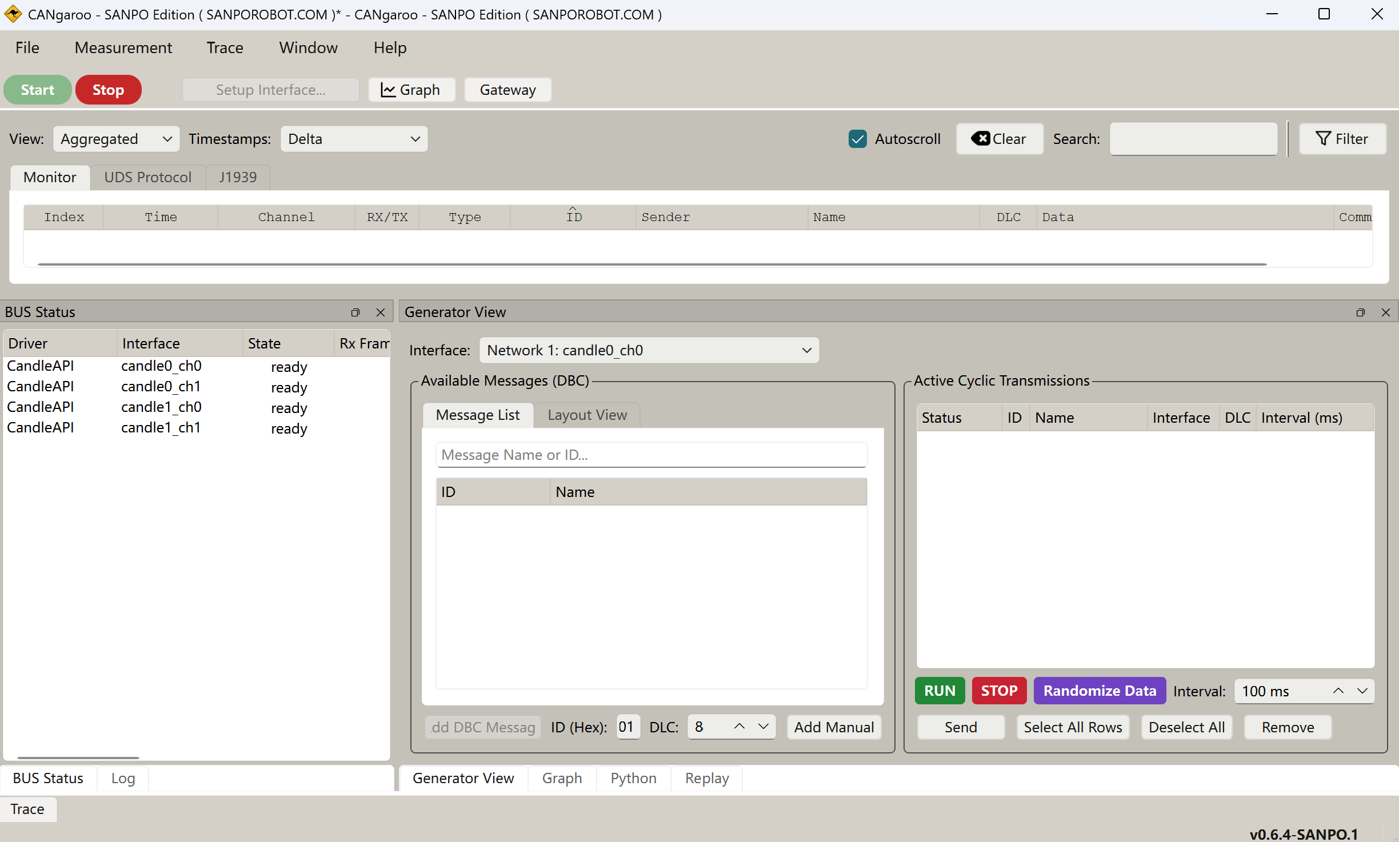Decrease the DLC value with down arrow
1399x842 pixels.
764,727
